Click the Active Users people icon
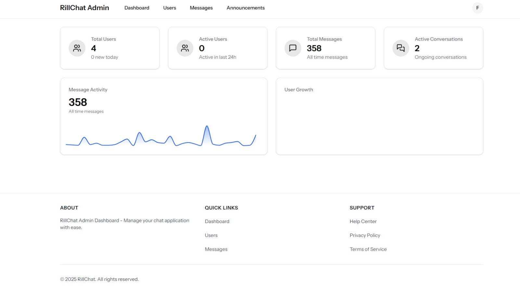 point(185,48)
